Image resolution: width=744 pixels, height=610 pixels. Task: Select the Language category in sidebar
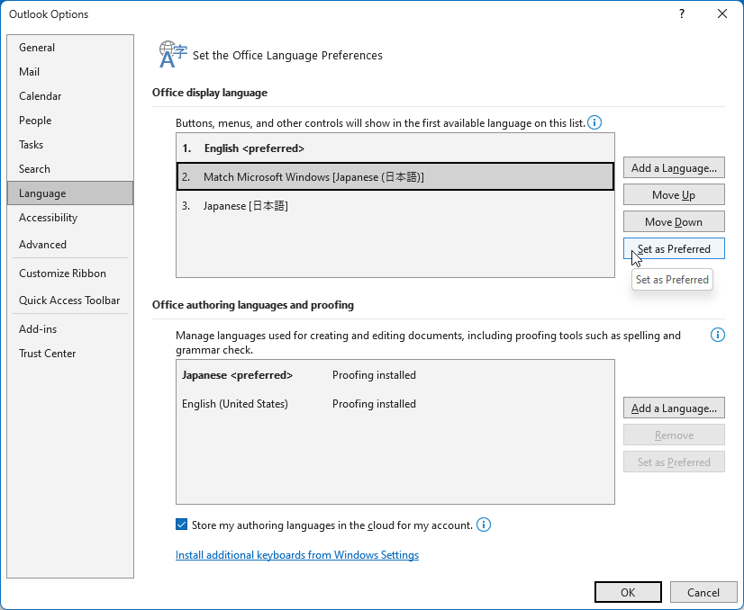(x=70, y=193)
